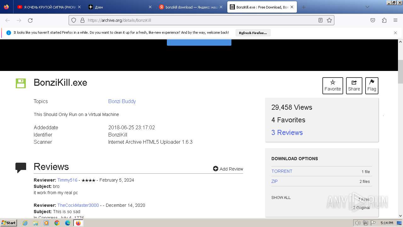Flag the BonziKill.exe item
This screenshot has width=403, height=227.
(372, 85)
